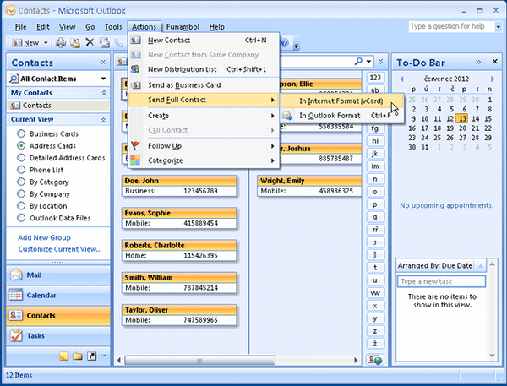
Task: Click the Delete X icon in the toolbar
Action: click(90, 42)
